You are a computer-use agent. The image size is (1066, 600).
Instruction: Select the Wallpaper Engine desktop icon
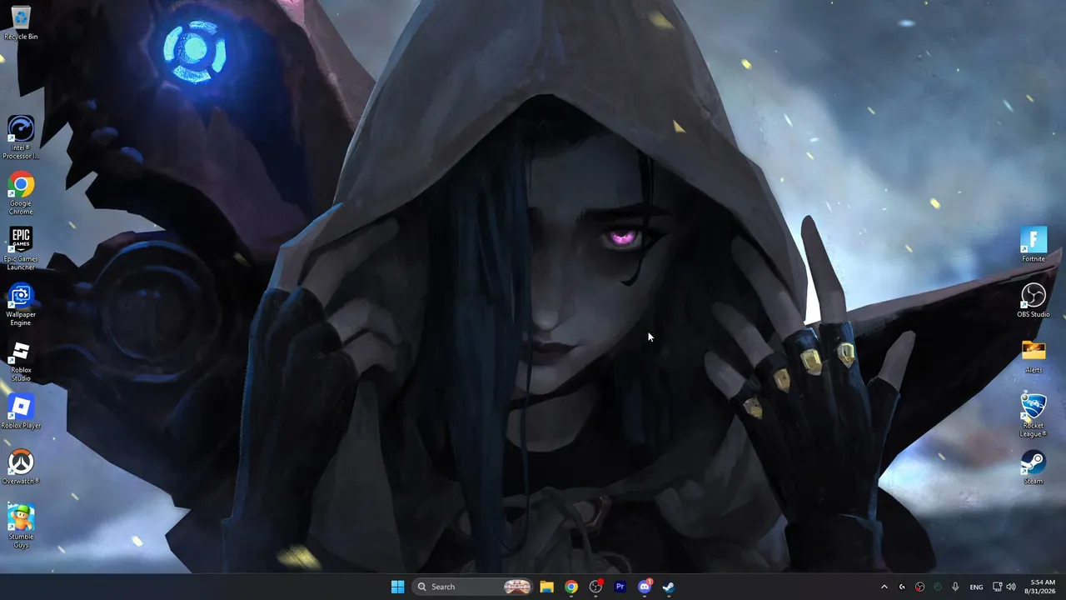(x=21, y=304)
